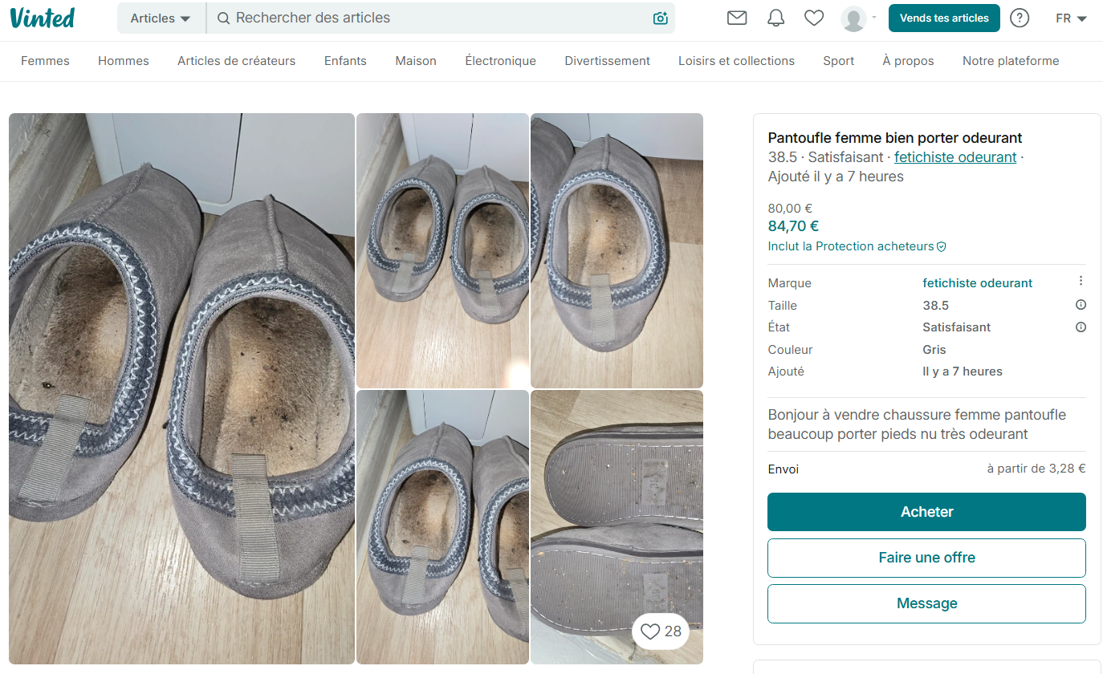Screen dimensions: 1103x674
Task: Open the help question mark icon
Action: [1020, 18]
